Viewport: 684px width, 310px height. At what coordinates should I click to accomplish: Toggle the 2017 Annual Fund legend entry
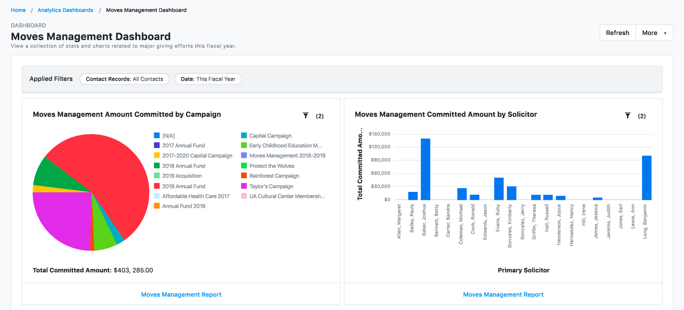tap(184, 146)
